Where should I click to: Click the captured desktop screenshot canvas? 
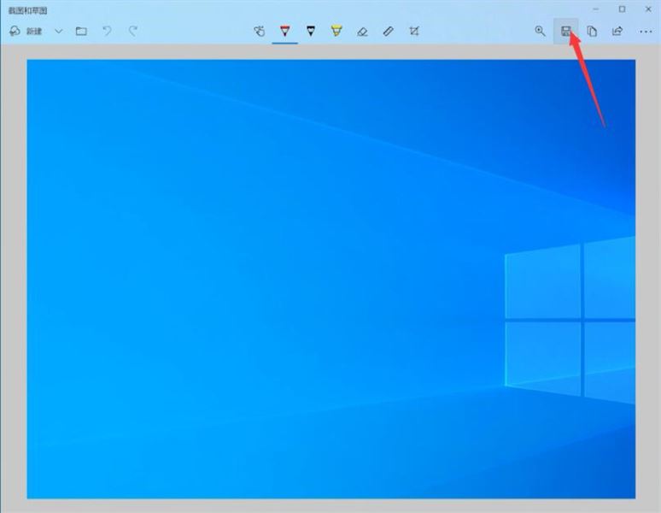330,278
